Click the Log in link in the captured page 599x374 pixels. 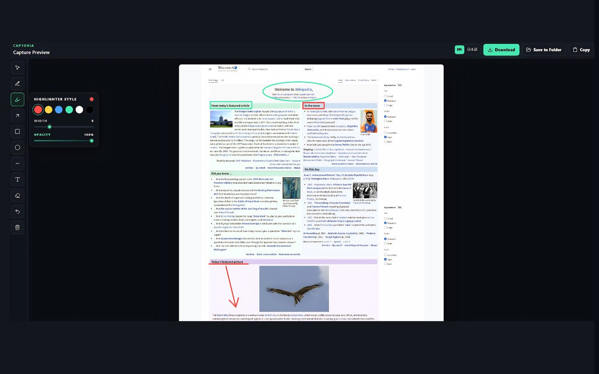tap(413, 69)
